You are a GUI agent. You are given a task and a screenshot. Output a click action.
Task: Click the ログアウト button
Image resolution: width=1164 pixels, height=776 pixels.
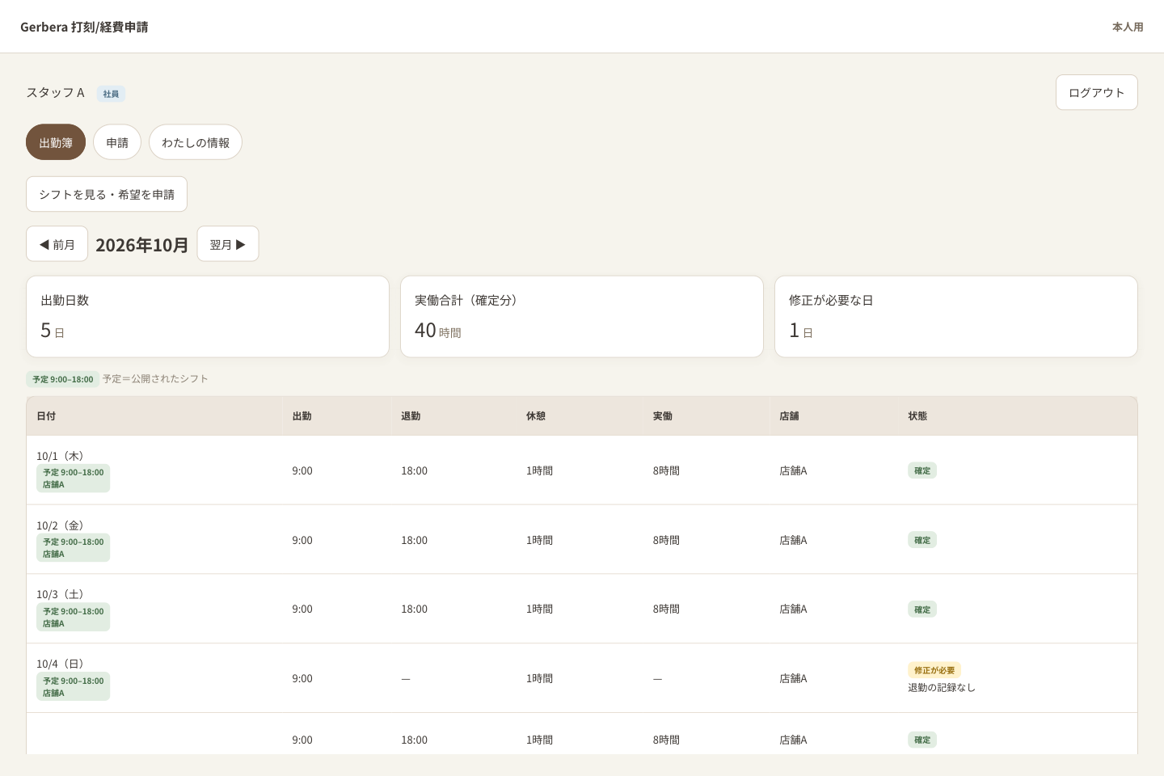[x=1096, y=92]
